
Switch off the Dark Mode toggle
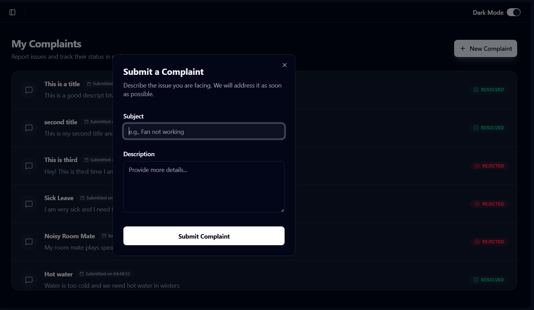click(513, 12)
